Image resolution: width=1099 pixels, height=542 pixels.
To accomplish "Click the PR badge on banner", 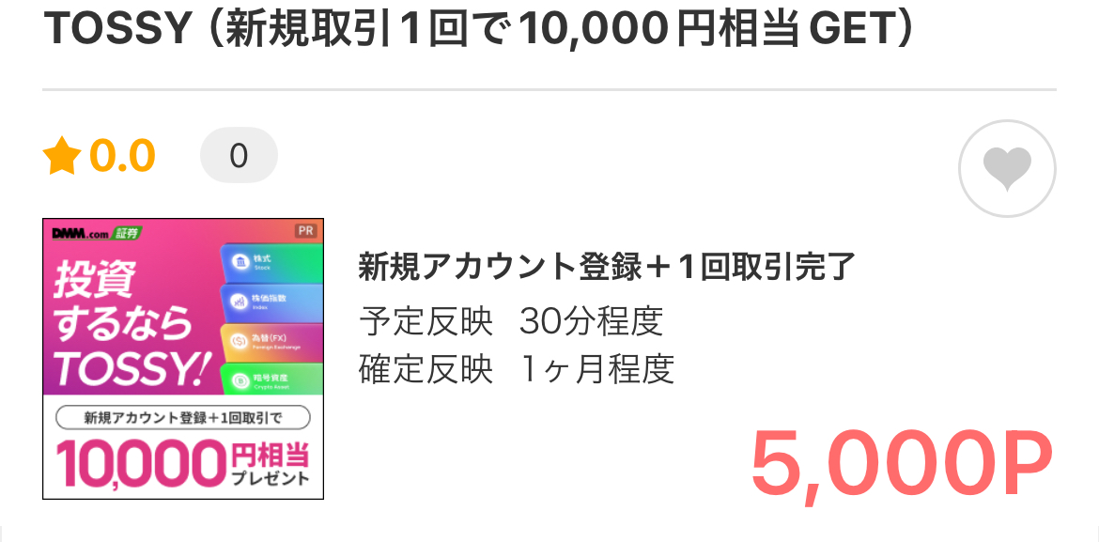I will click(305, 230).
